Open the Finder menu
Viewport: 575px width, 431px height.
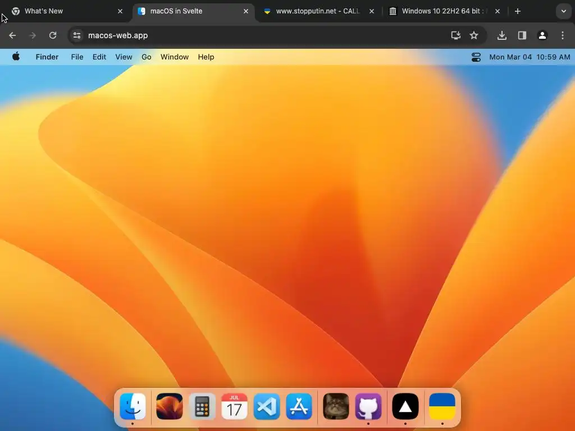coord(47,57)
